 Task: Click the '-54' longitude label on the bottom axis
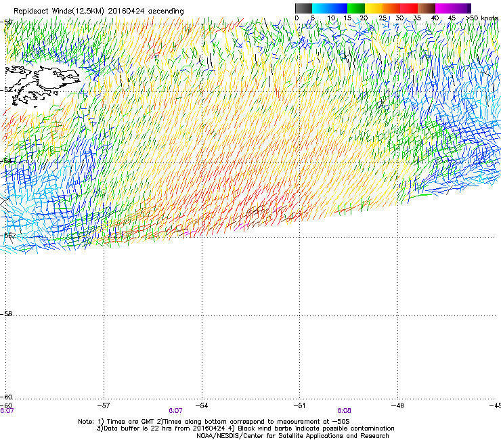pyautogui.click(x=202, y=405)
